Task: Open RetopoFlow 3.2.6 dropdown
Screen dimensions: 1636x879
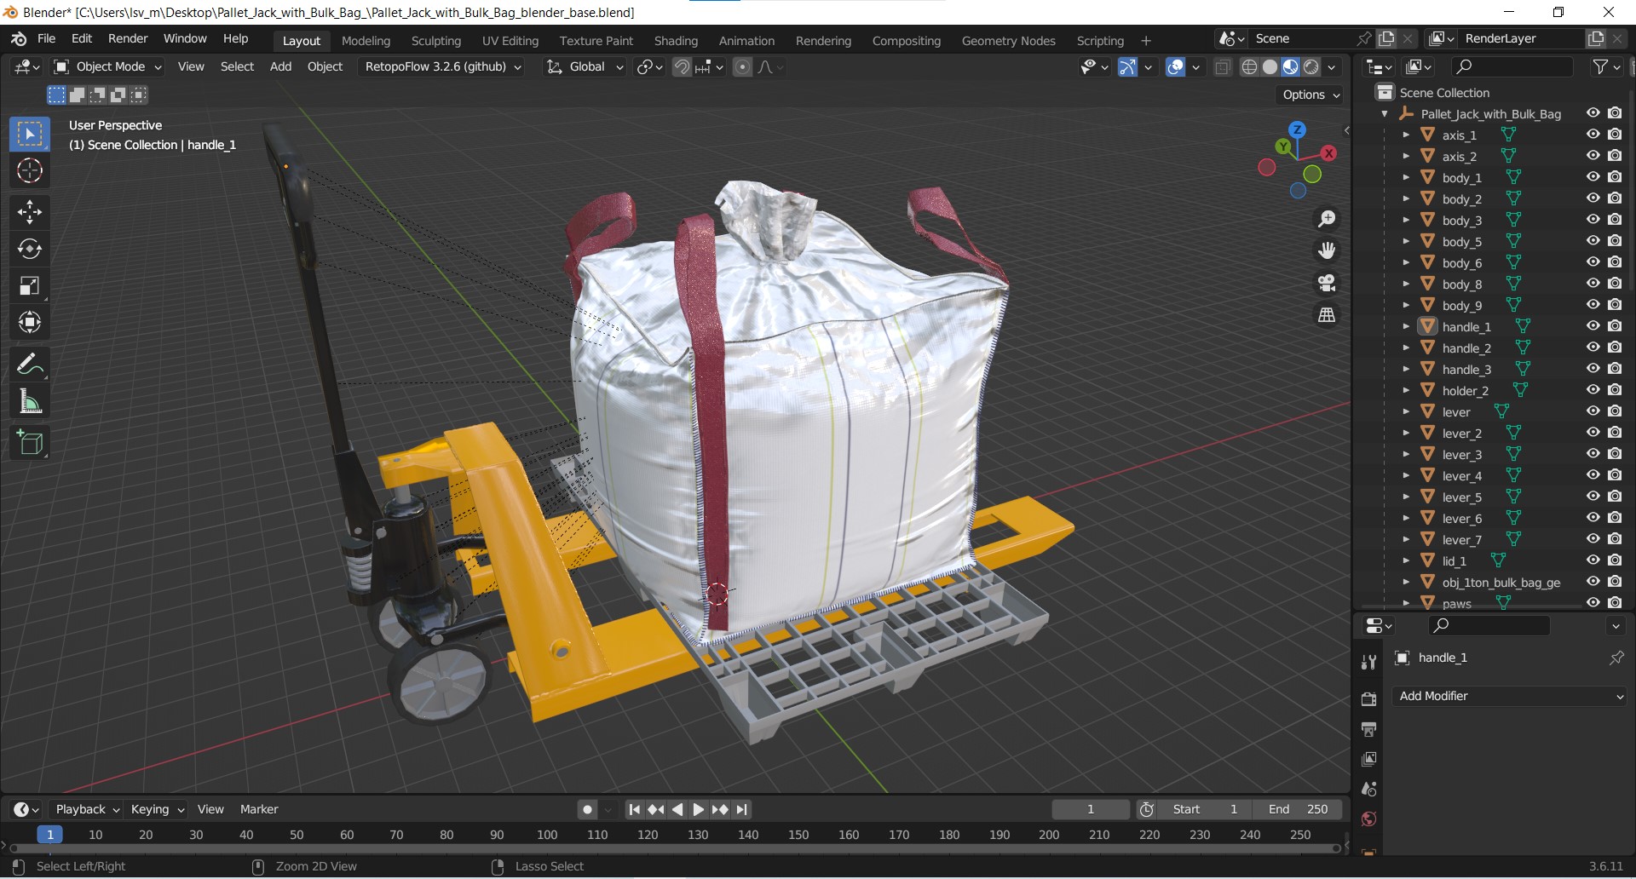Action: (443, 66)
